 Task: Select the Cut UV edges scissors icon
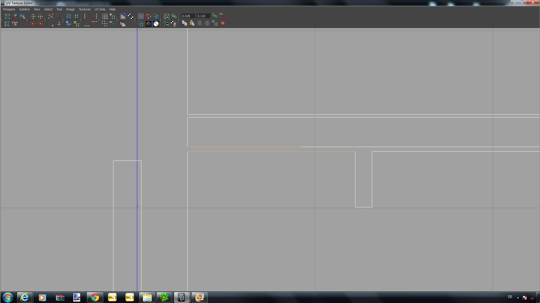pos(51,16)
